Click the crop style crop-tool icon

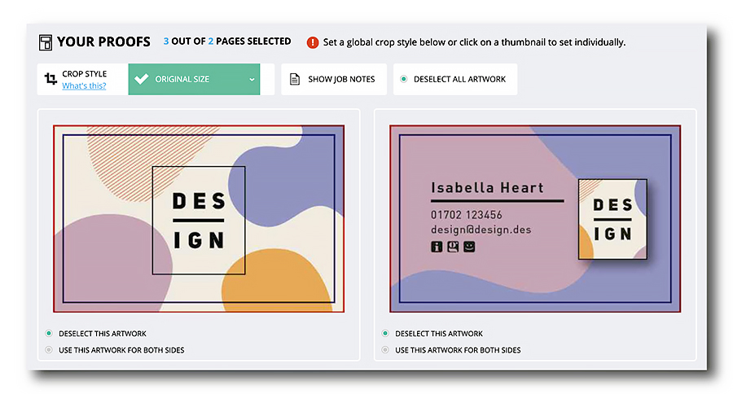click(50, 78)
